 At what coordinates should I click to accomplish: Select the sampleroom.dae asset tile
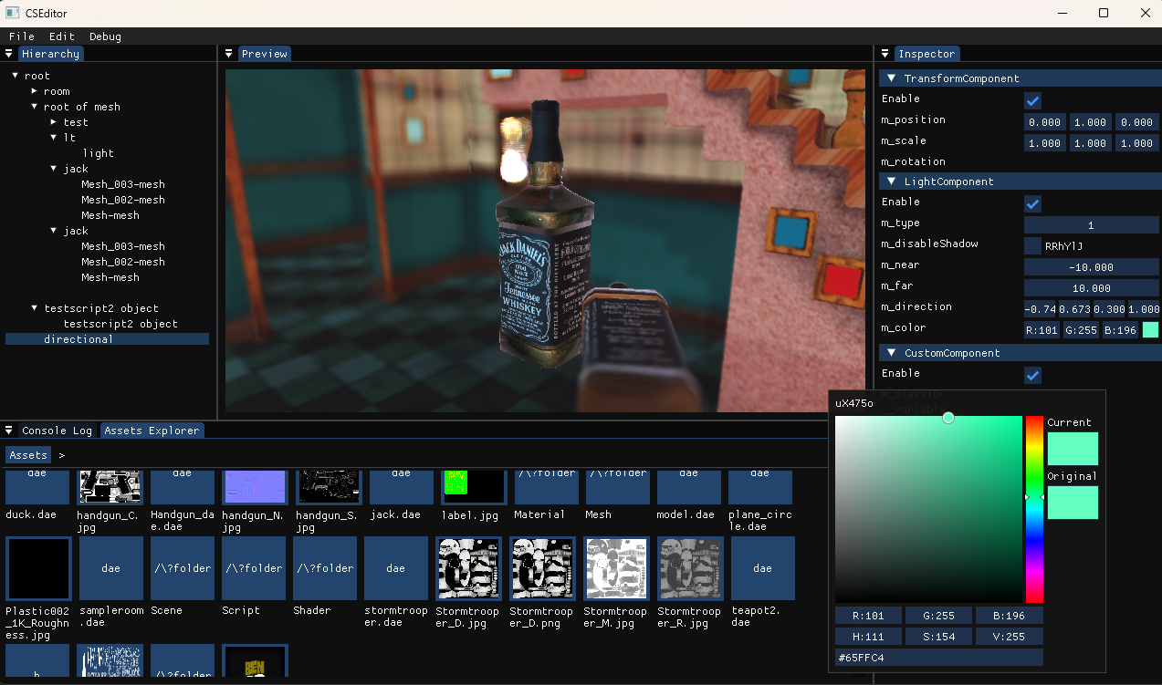[111, 568]
